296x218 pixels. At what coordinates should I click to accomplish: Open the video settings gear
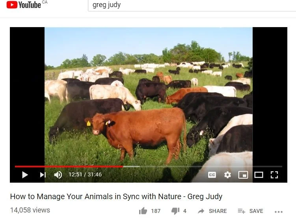227,175
